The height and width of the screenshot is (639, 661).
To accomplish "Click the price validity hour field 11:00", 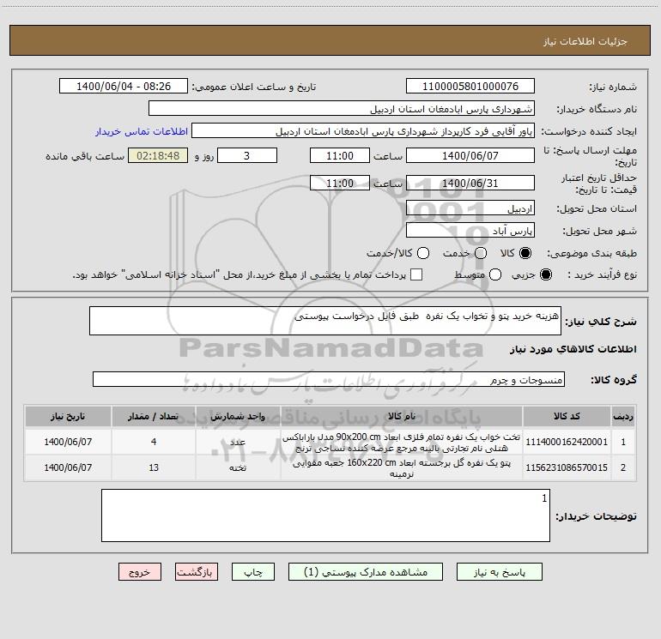I will coord(340,183).
